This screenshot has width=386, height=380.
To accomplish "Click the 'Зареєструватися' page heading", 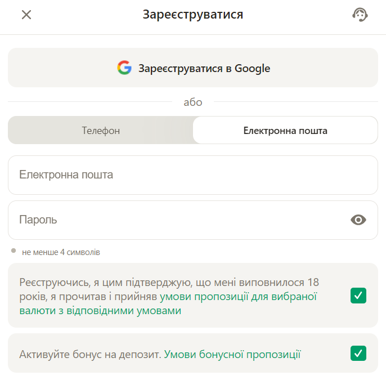I will 192,15.
